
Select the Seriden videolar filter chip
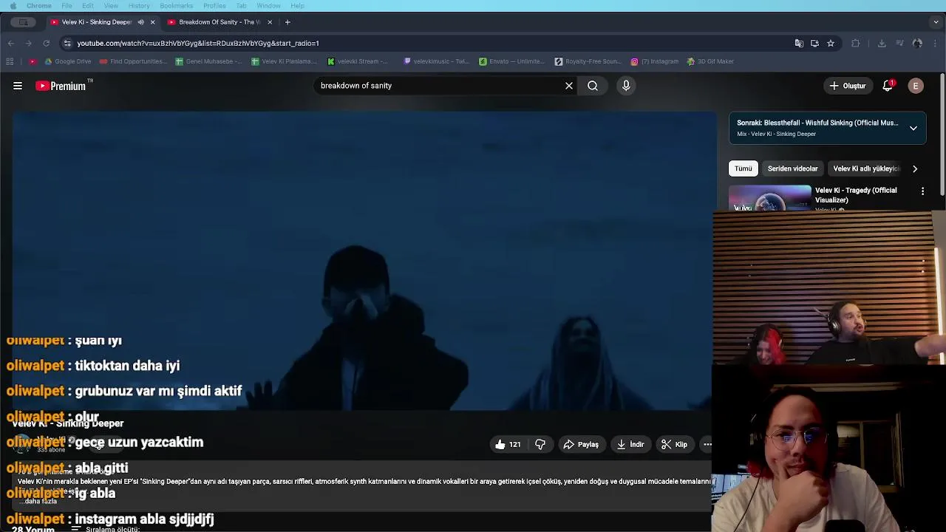(x=792, y=168)
